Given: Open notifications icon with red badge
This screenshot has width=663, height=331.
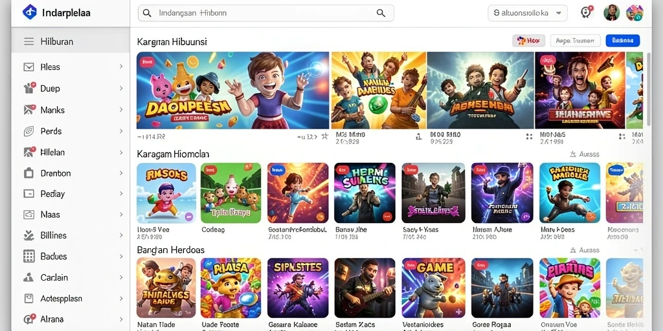Looking at the screenshot, I should coord(585,12).
